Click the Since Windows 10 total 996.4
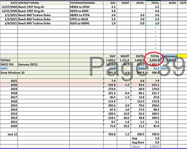The height and width of the screenshot is (149, 187). 153,73
